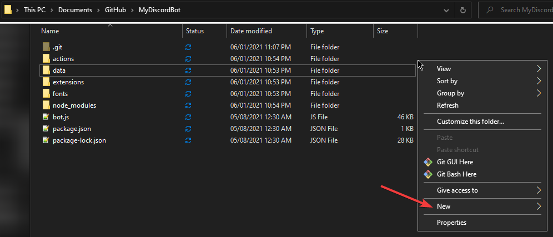Click the .git hidden folder icon

46,47
